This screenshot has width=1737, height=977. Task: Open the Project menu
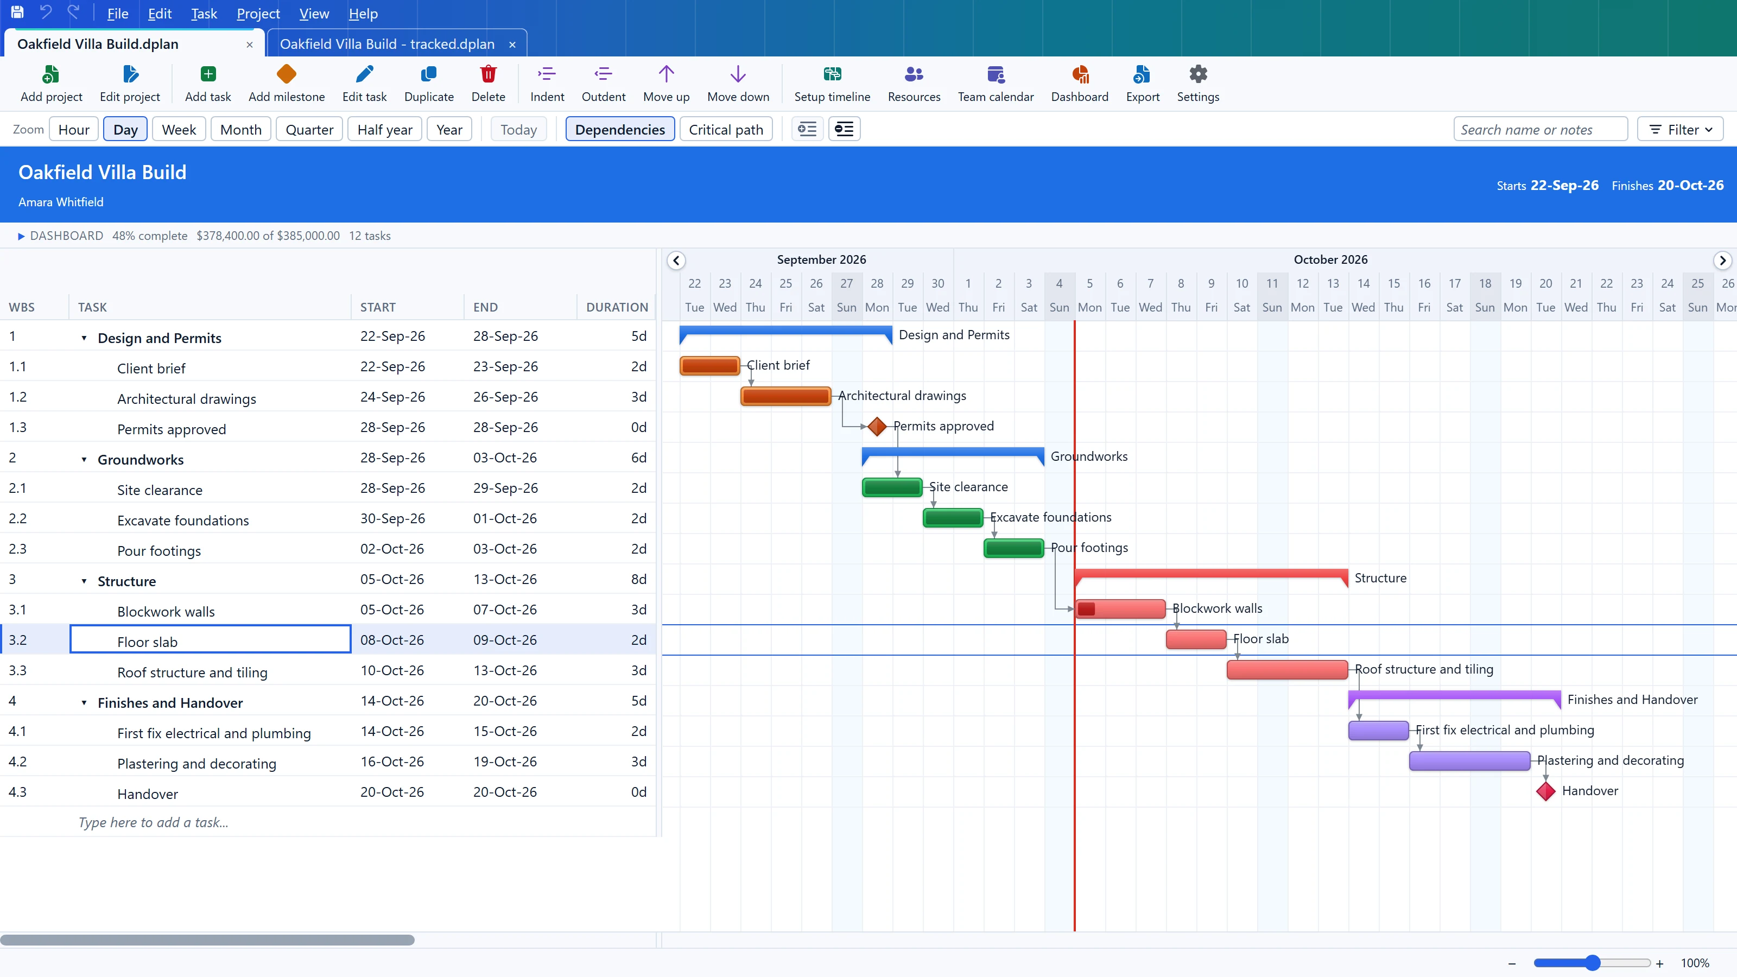[258, 14]
